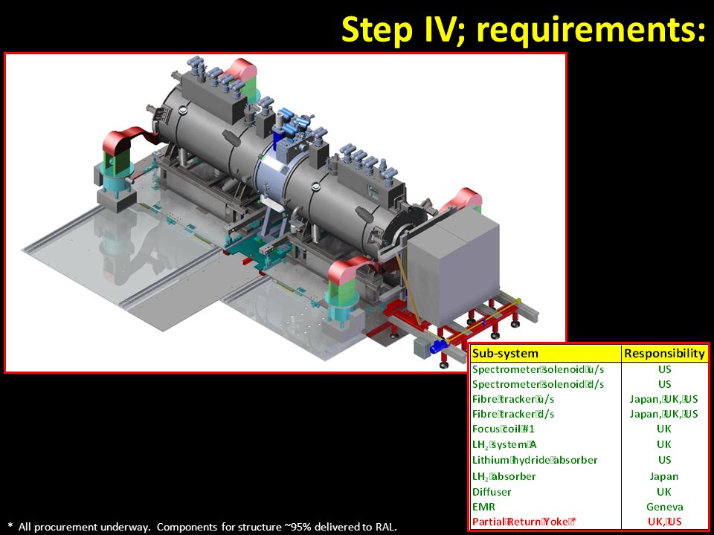This screenshot has height=535, width=714.
Task: Select the 'Spectrometer solenoid u/s' row text
Action: tap(538, 369)
